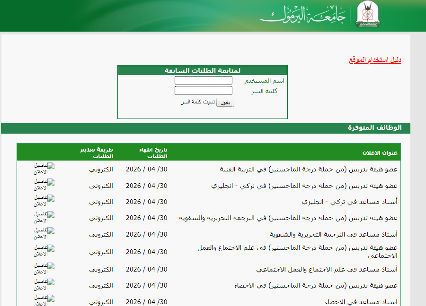Open details icon for ماجستير الترجمة التحريرية والشفوية

[44, 217]
